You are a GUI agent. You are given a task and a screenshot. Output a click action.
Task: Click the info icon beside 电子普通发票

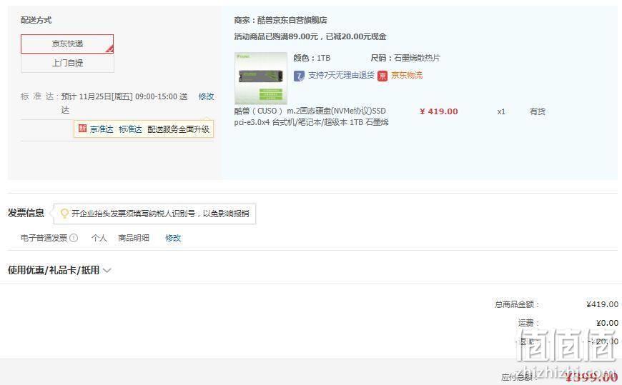74,238
